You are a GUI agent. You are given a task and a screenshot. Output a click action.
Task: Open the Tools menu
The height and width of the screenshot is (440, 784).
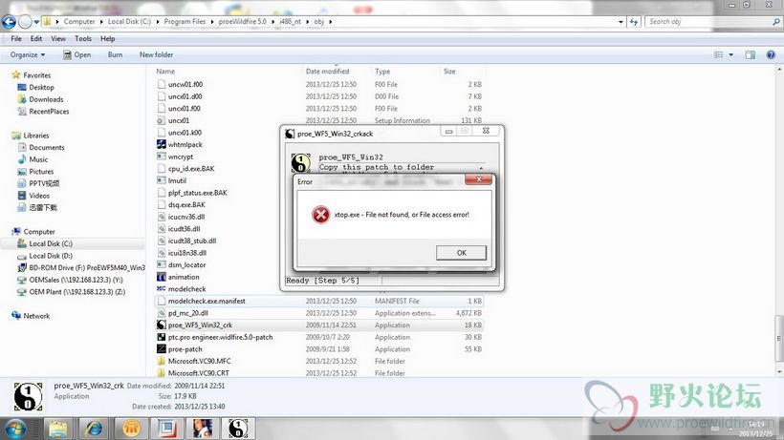coord(83,38)
